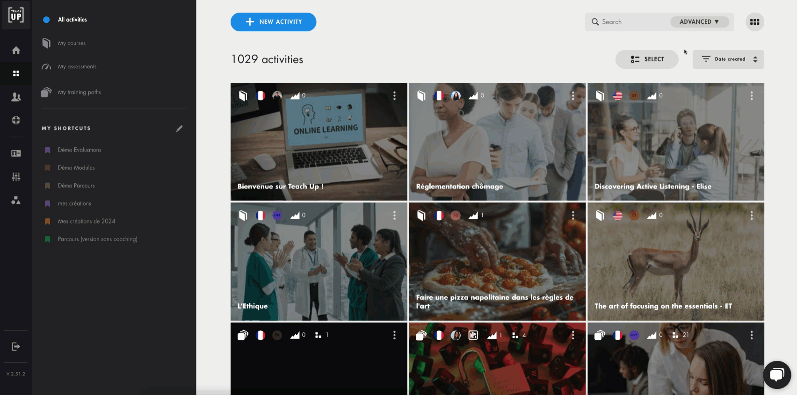The height and width of the screenshot is (395, 797).
Task: Open the users icon in sidebar
Action: click(x=16, y=97)
